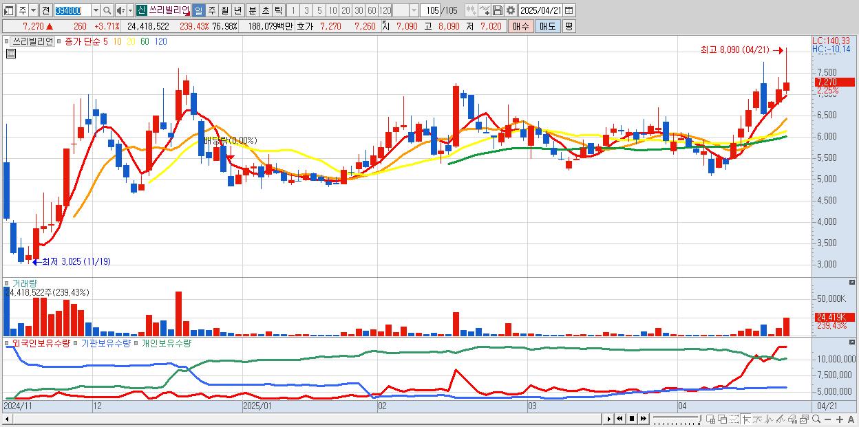Click the grid window layout icon
859x427 pixels.
pyautogui.click(x=710, y=419)
